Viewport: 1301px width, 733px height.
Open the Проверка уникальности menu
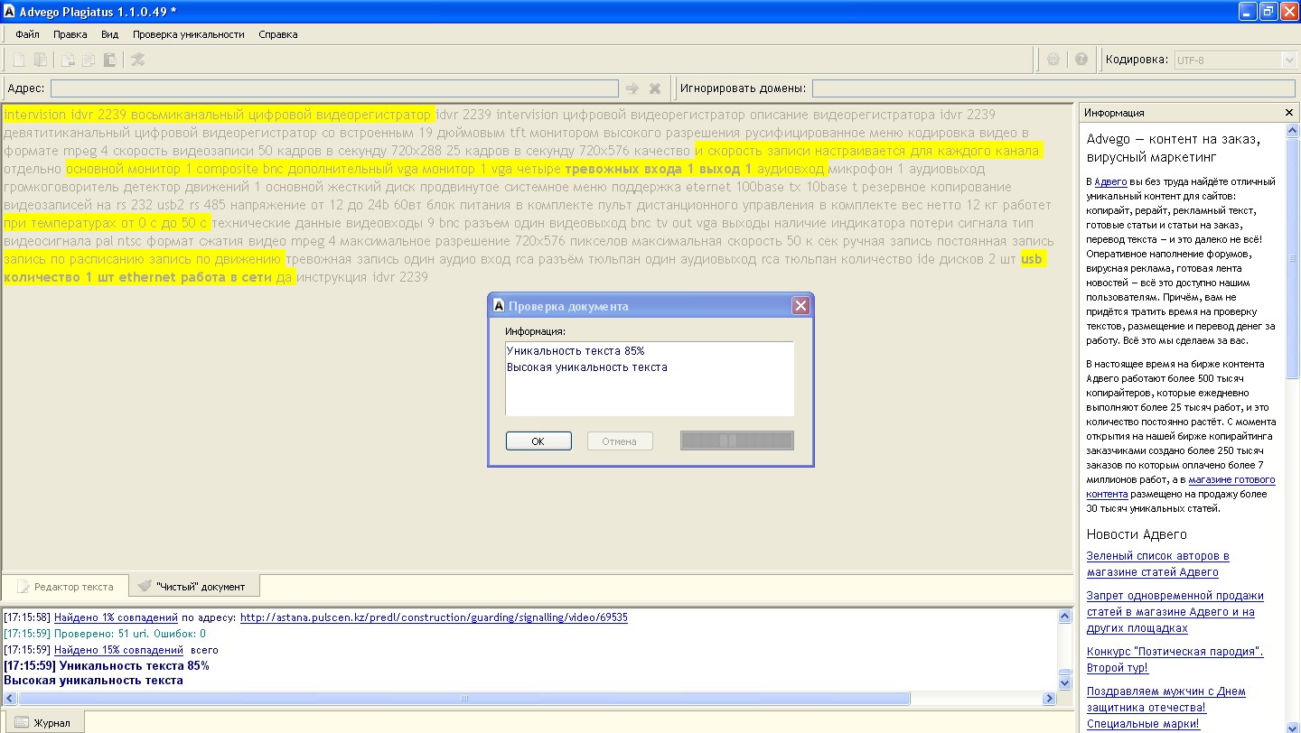click(x=189, y=34)
